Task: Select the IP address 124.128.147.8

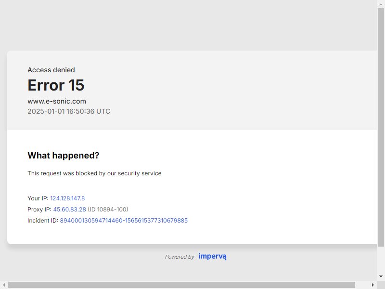Action: pyautogui.click(x=67, y=198)
